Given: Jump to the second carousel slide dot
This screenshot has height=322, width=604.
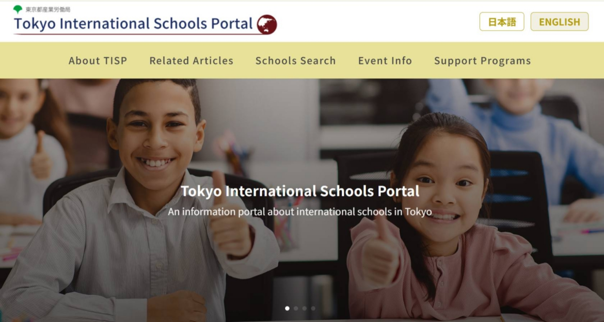Looking at the screenshot, I should point(296,309).
